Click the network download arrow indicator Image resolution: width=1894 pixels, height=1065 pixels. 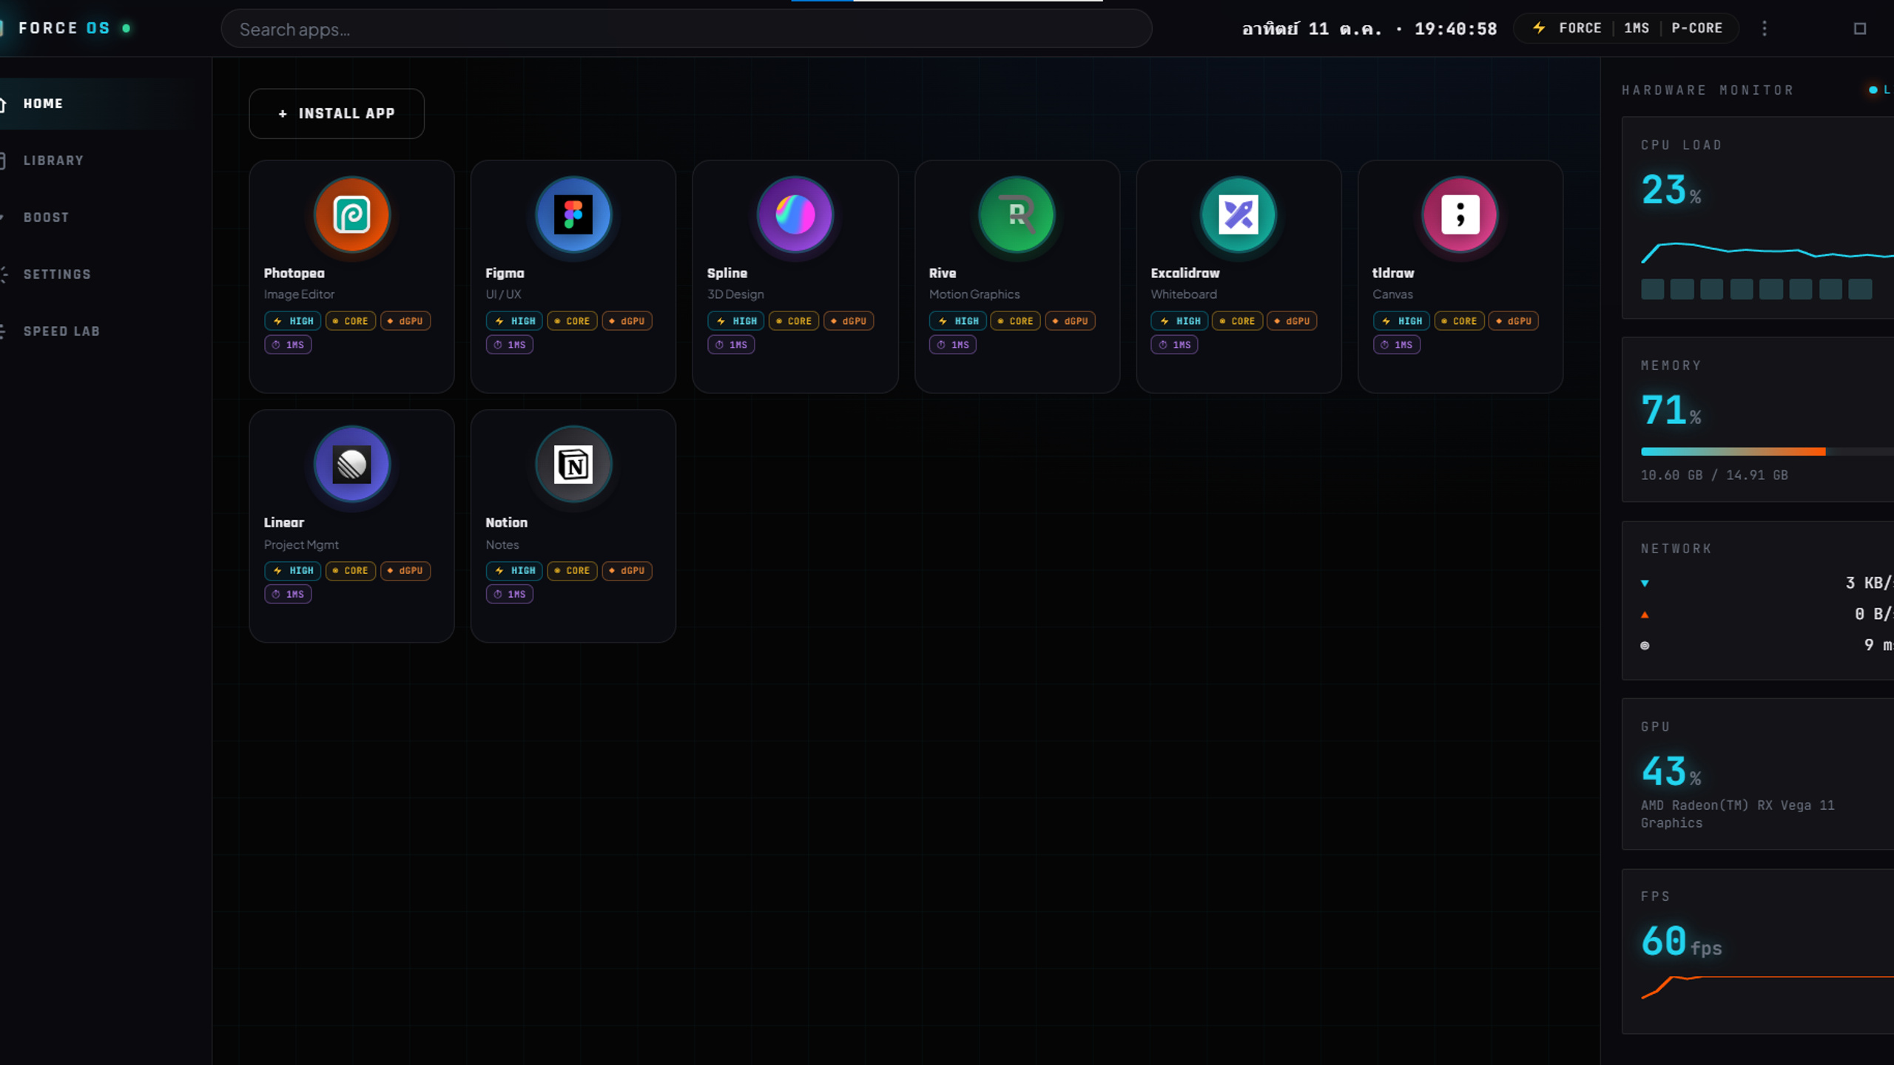pyautogui.click(x=1645, y=584)
